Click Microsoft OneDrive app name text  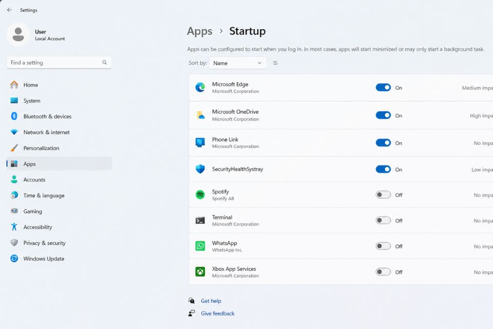pos(235,112)
